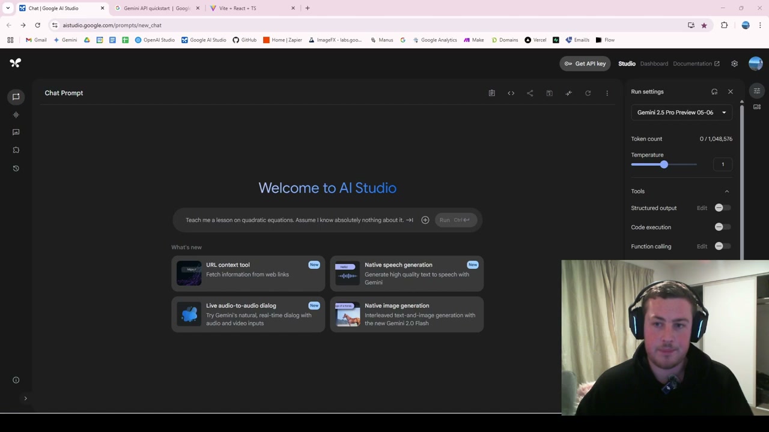The width and height of the screenshot is (769, 432).
Task: Click the Chrome profile icon in toolbar
Action: (746, 25)
